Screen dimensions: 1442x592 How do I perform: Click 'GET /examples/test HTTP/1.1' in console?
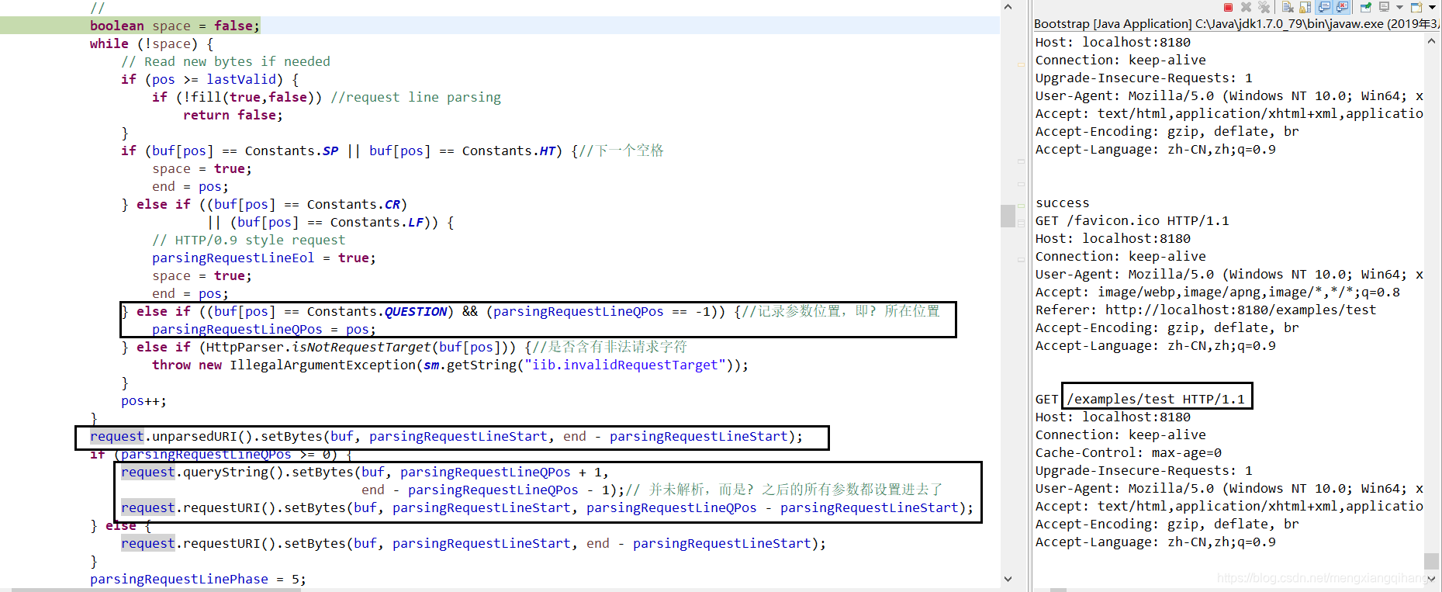pyautogui.click(x=1139, y=399)
